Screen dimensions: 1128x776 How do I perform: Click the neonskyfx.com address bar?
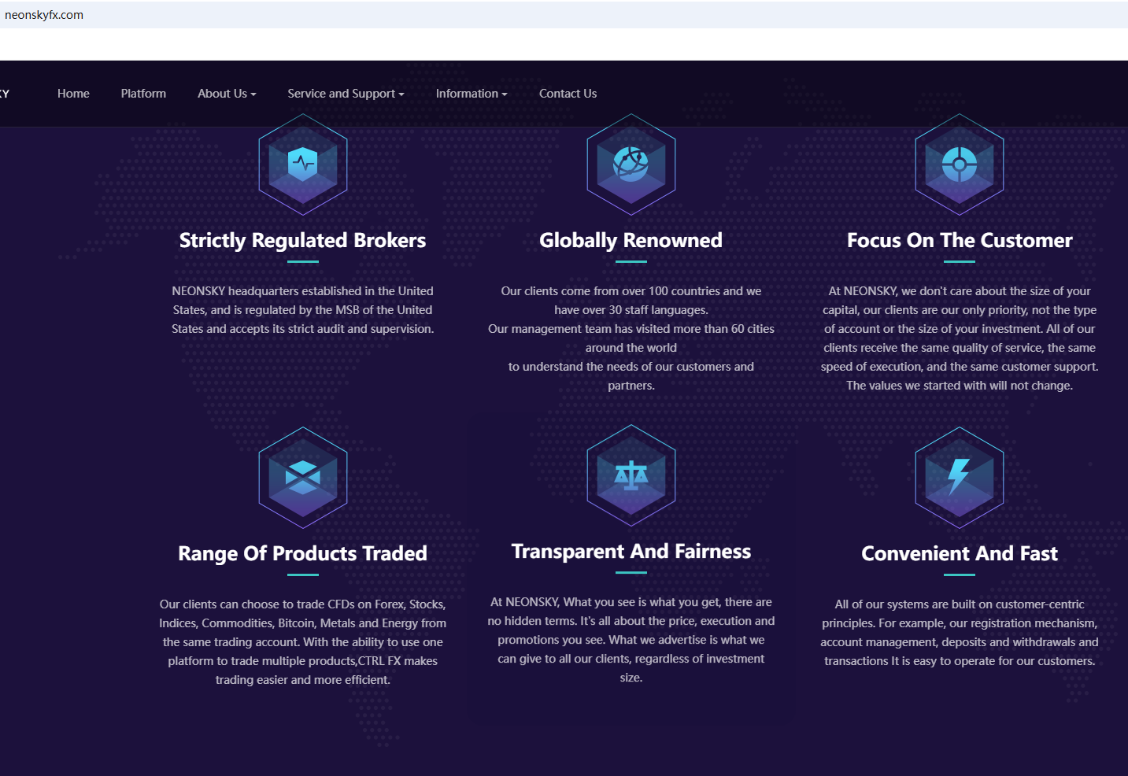click(x=564, y=15)
